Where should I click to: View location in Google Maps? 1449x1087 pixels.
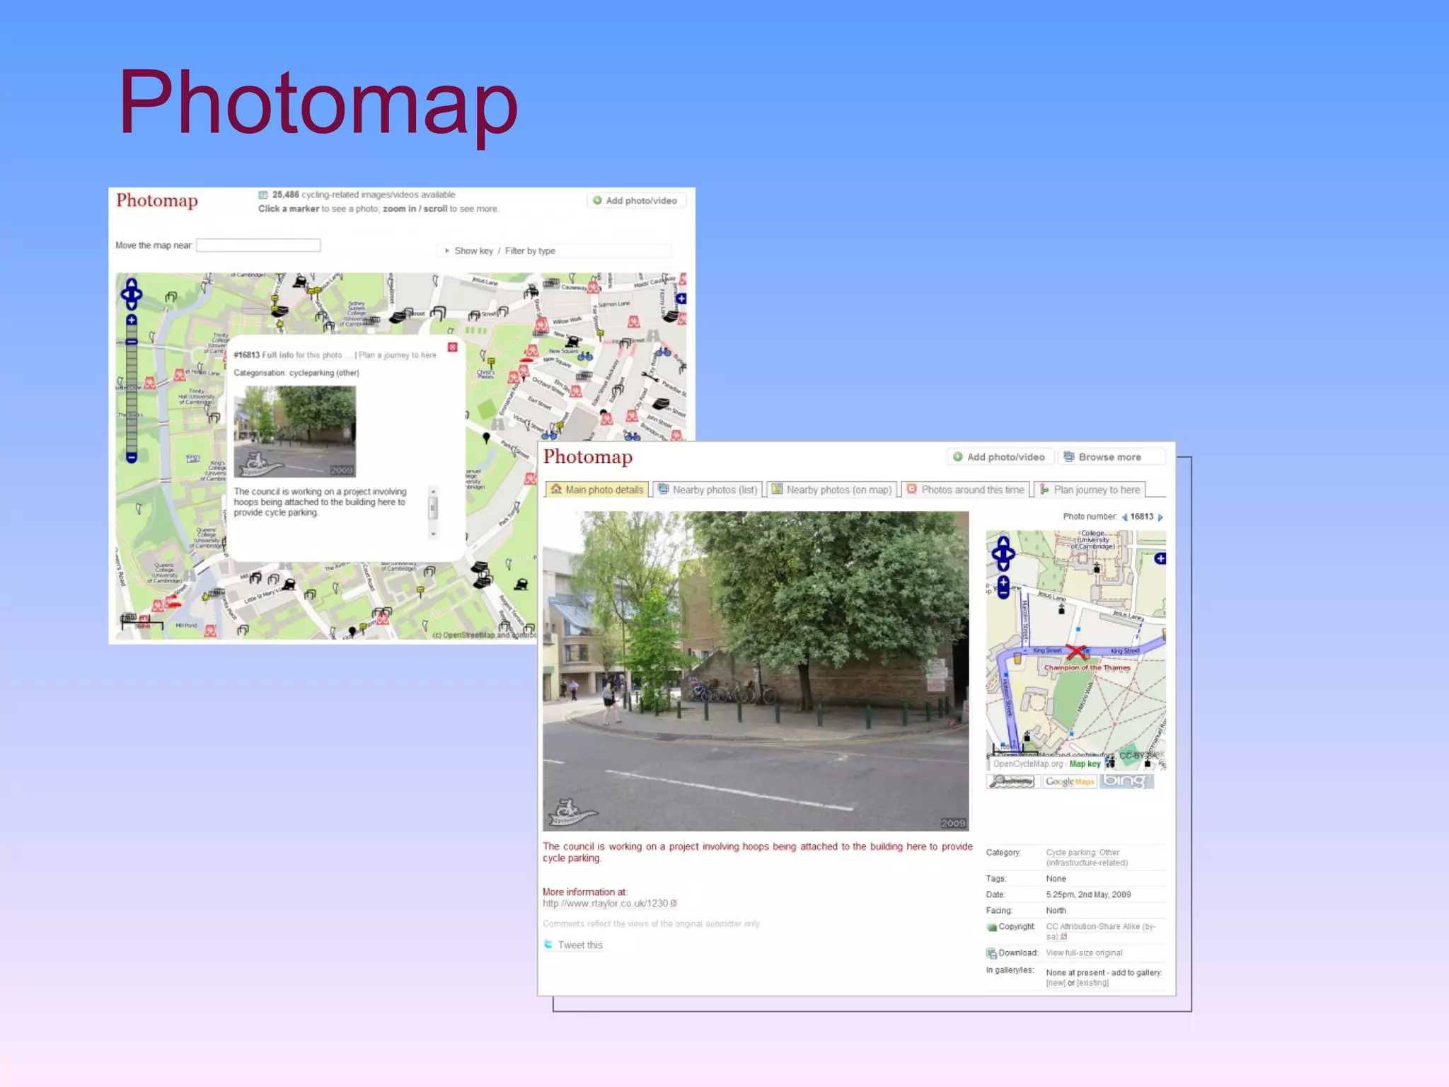1069,782
